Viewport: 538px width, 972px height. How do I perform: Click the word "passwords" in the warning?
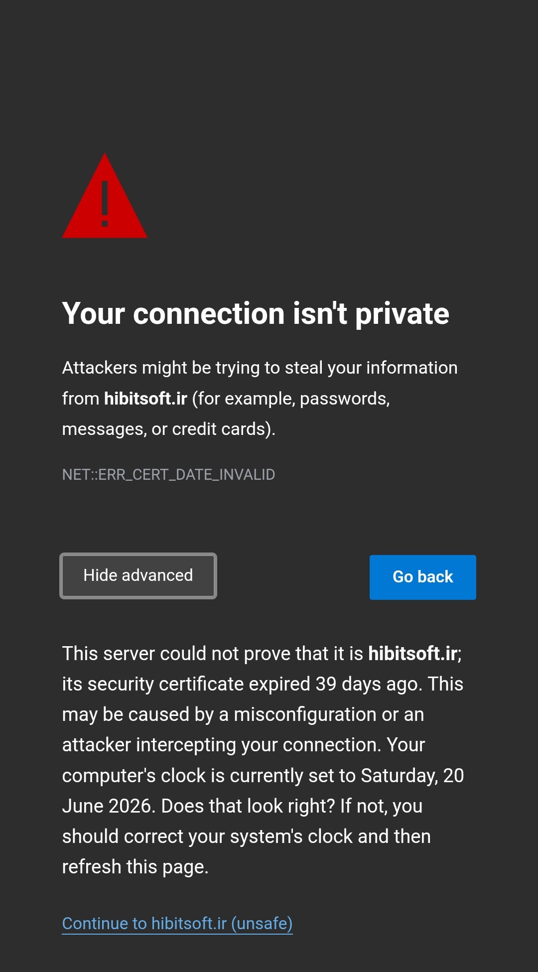tap(343, 399)
